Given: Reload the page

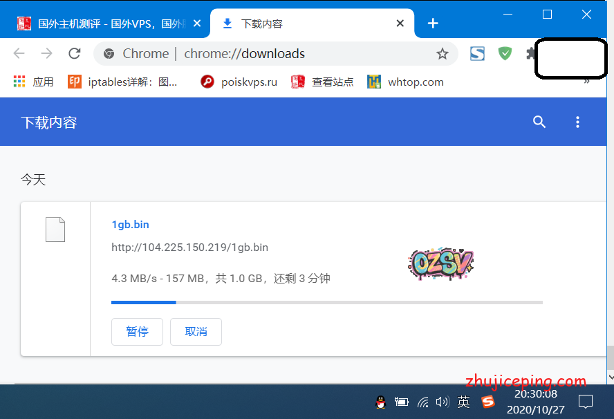Looking at the screenshot, I should pos(75,54).
